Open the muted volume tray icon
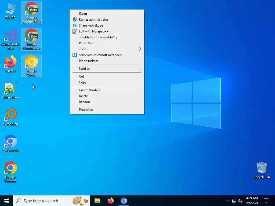The width and height of the screenshot is (275, 206). tap(240, 201)
